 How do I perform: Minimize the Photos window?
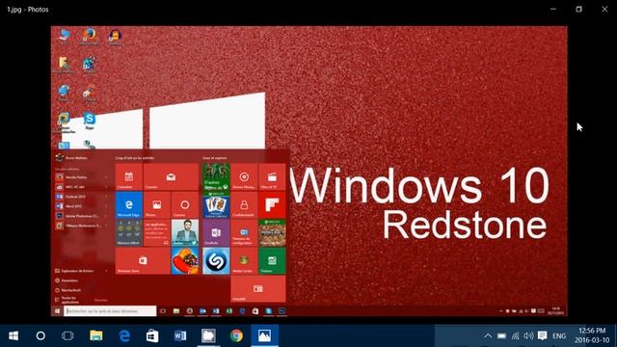click(x=553, y=9)
